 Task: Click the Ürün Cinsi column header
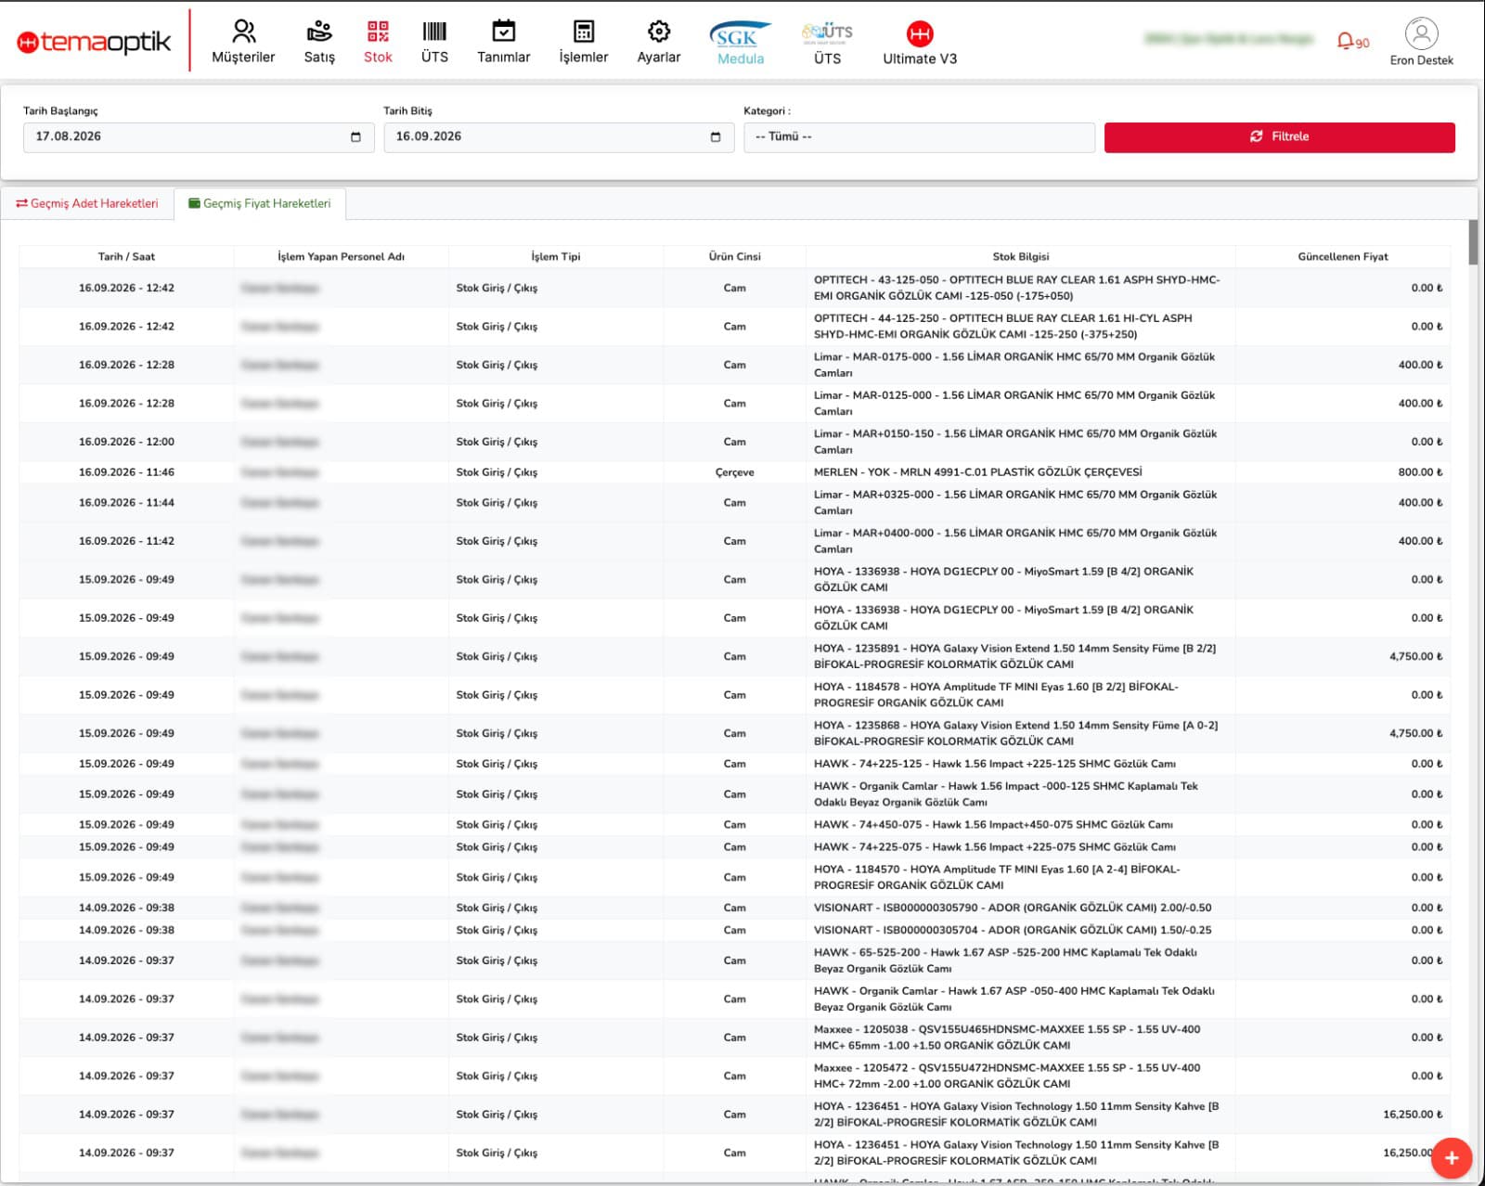tap(734, 256)
